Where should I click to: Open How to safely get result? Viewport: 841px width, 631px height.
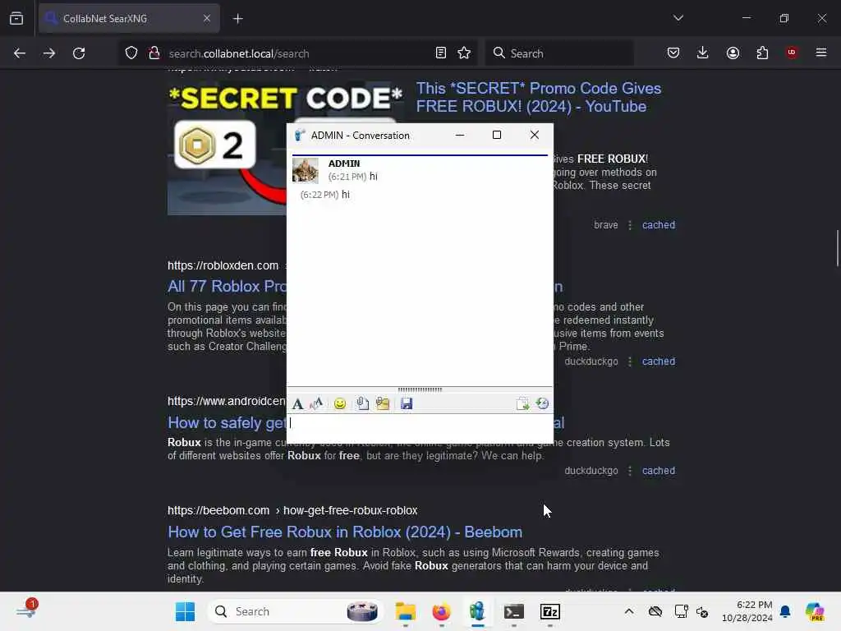click(227, 423)
